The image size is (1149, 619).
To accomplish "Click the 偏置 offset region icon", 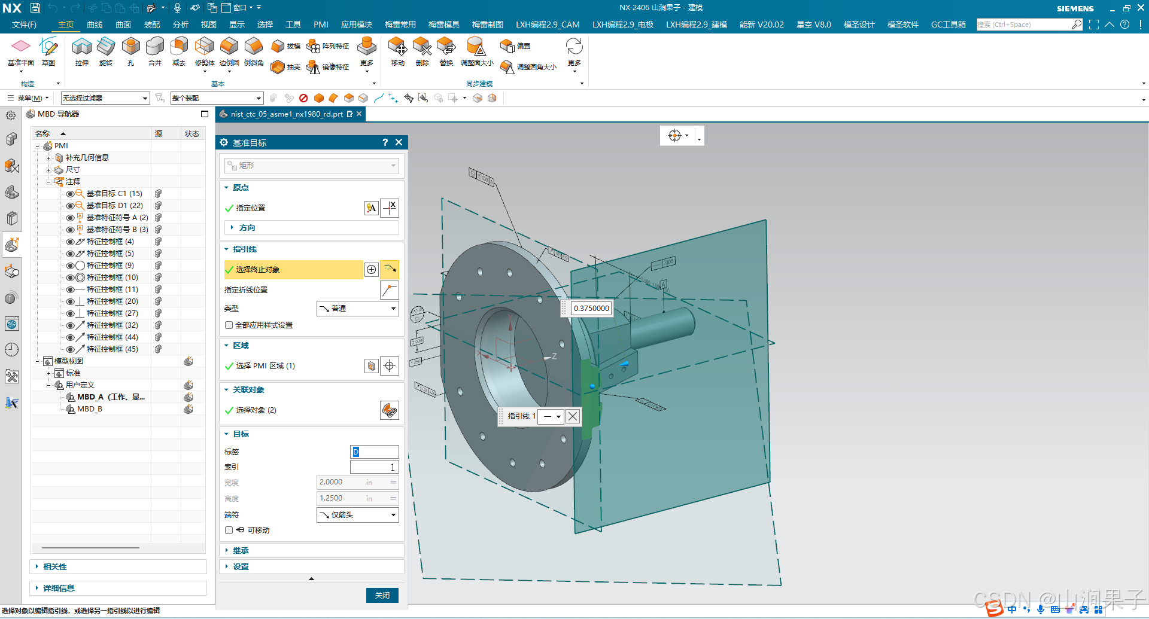I will click(x=507, y=46).
